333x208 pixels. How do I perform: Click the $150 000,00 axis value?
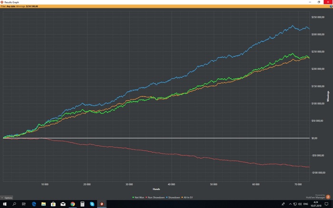click(318, 86)
